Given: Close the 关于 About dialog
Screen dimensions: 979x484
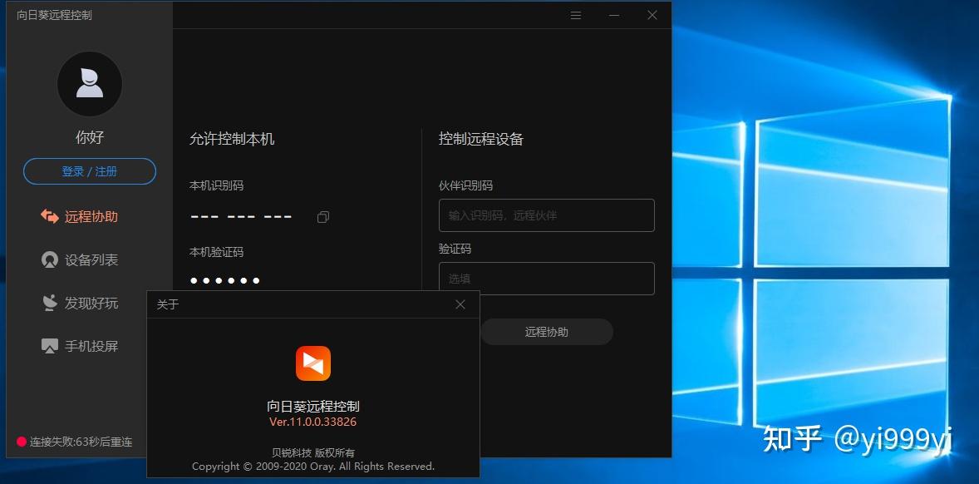Looking at the screenshot, I should point(460,304).
